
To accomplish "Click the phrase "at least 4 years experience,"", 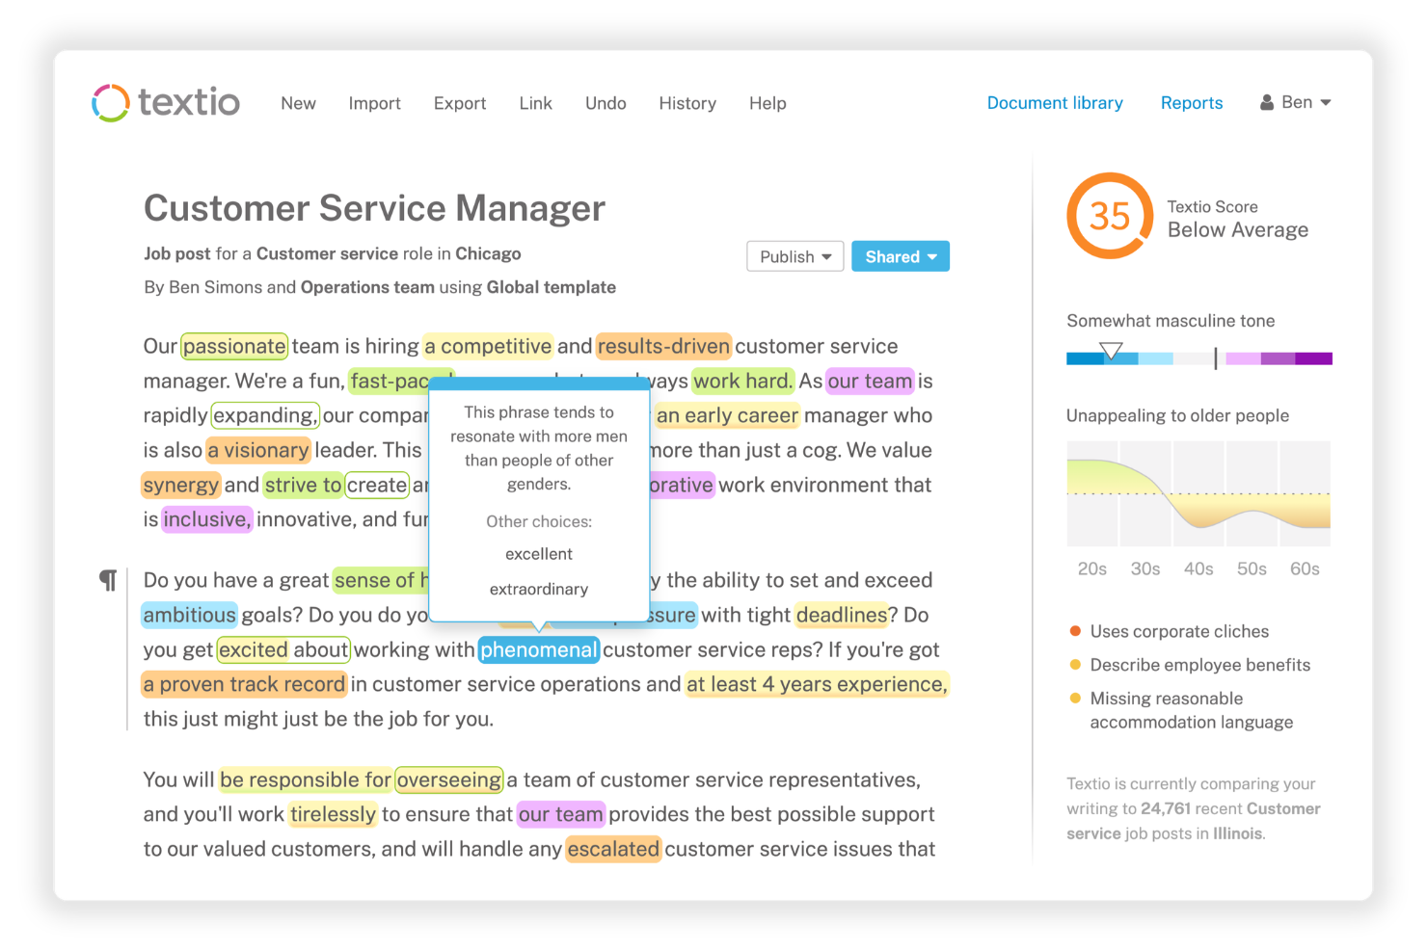I will tap(817, 684).
